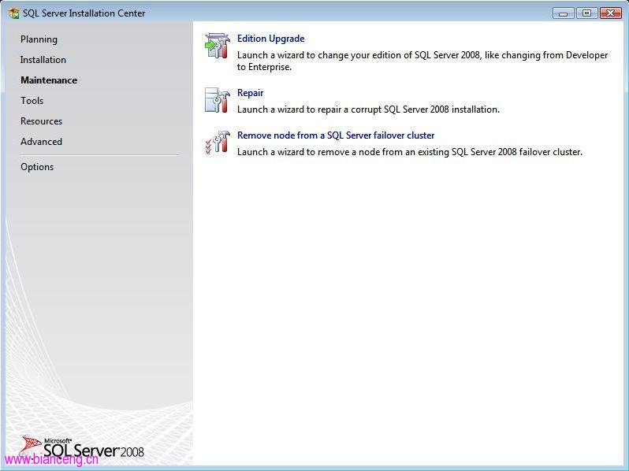Show the Advanced section

pyautogui.click(x=41, y=142)
